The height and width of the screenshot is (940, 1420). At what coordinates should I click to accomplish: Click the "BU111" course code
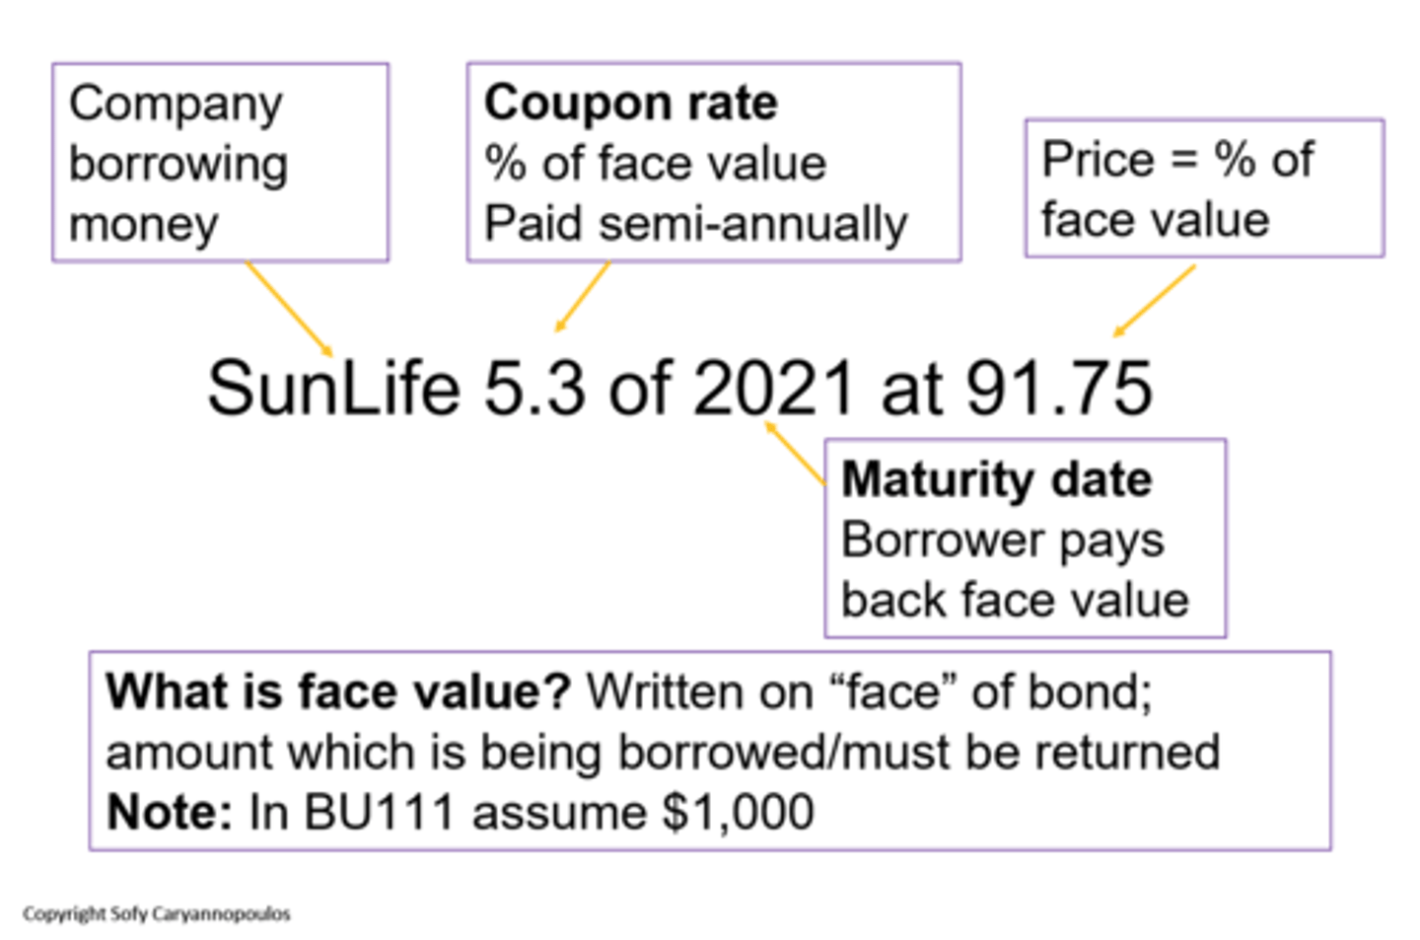(379, 813)
